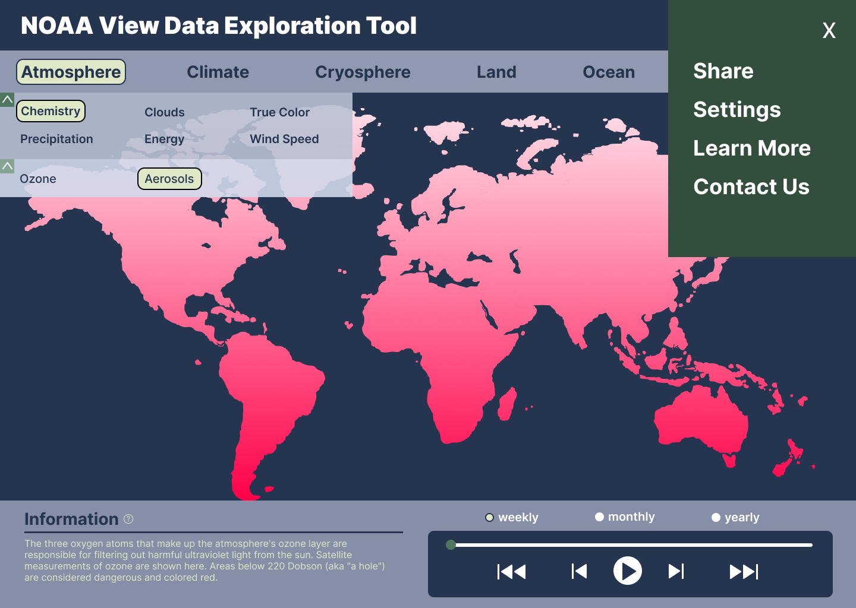Choose the Precipitation subcategory
Image resolution: width=856 pixels, height=608 pixels.
(x=56, y=139)
